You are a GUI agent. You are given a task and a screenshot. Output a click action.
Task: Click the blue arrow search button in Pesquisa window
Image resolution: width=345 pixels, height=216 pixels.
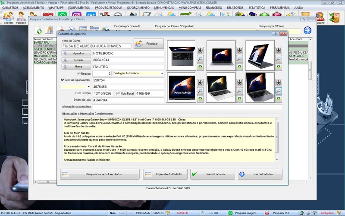pyautogui.click(x=307, y=30)
